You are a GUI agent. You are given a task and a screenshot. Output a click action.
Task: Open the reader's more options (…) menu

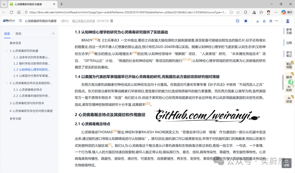[x=277, y=21]
